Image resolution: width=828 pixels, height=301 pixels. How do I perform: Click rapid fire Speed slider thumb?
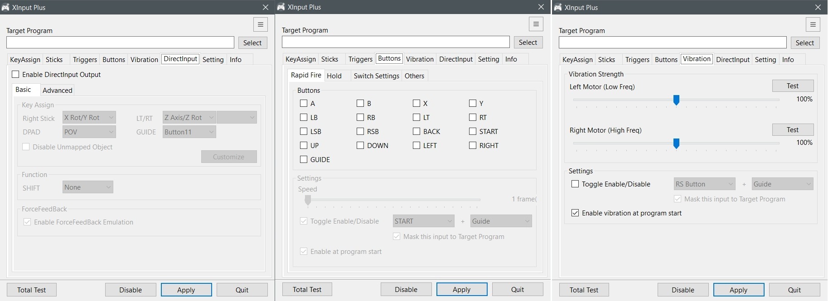[x=308, y=200]
